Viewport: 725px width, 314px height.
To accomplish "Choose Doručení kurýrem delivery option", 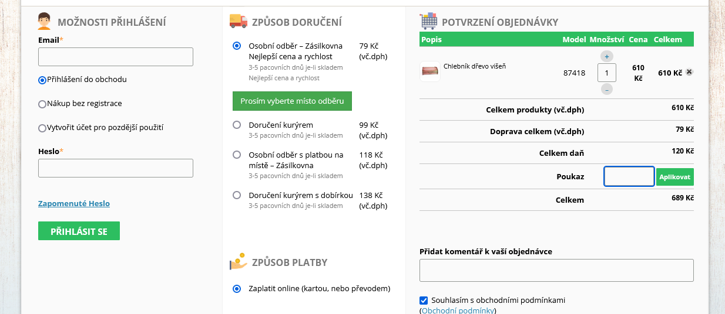I will (x=237, y=125).
